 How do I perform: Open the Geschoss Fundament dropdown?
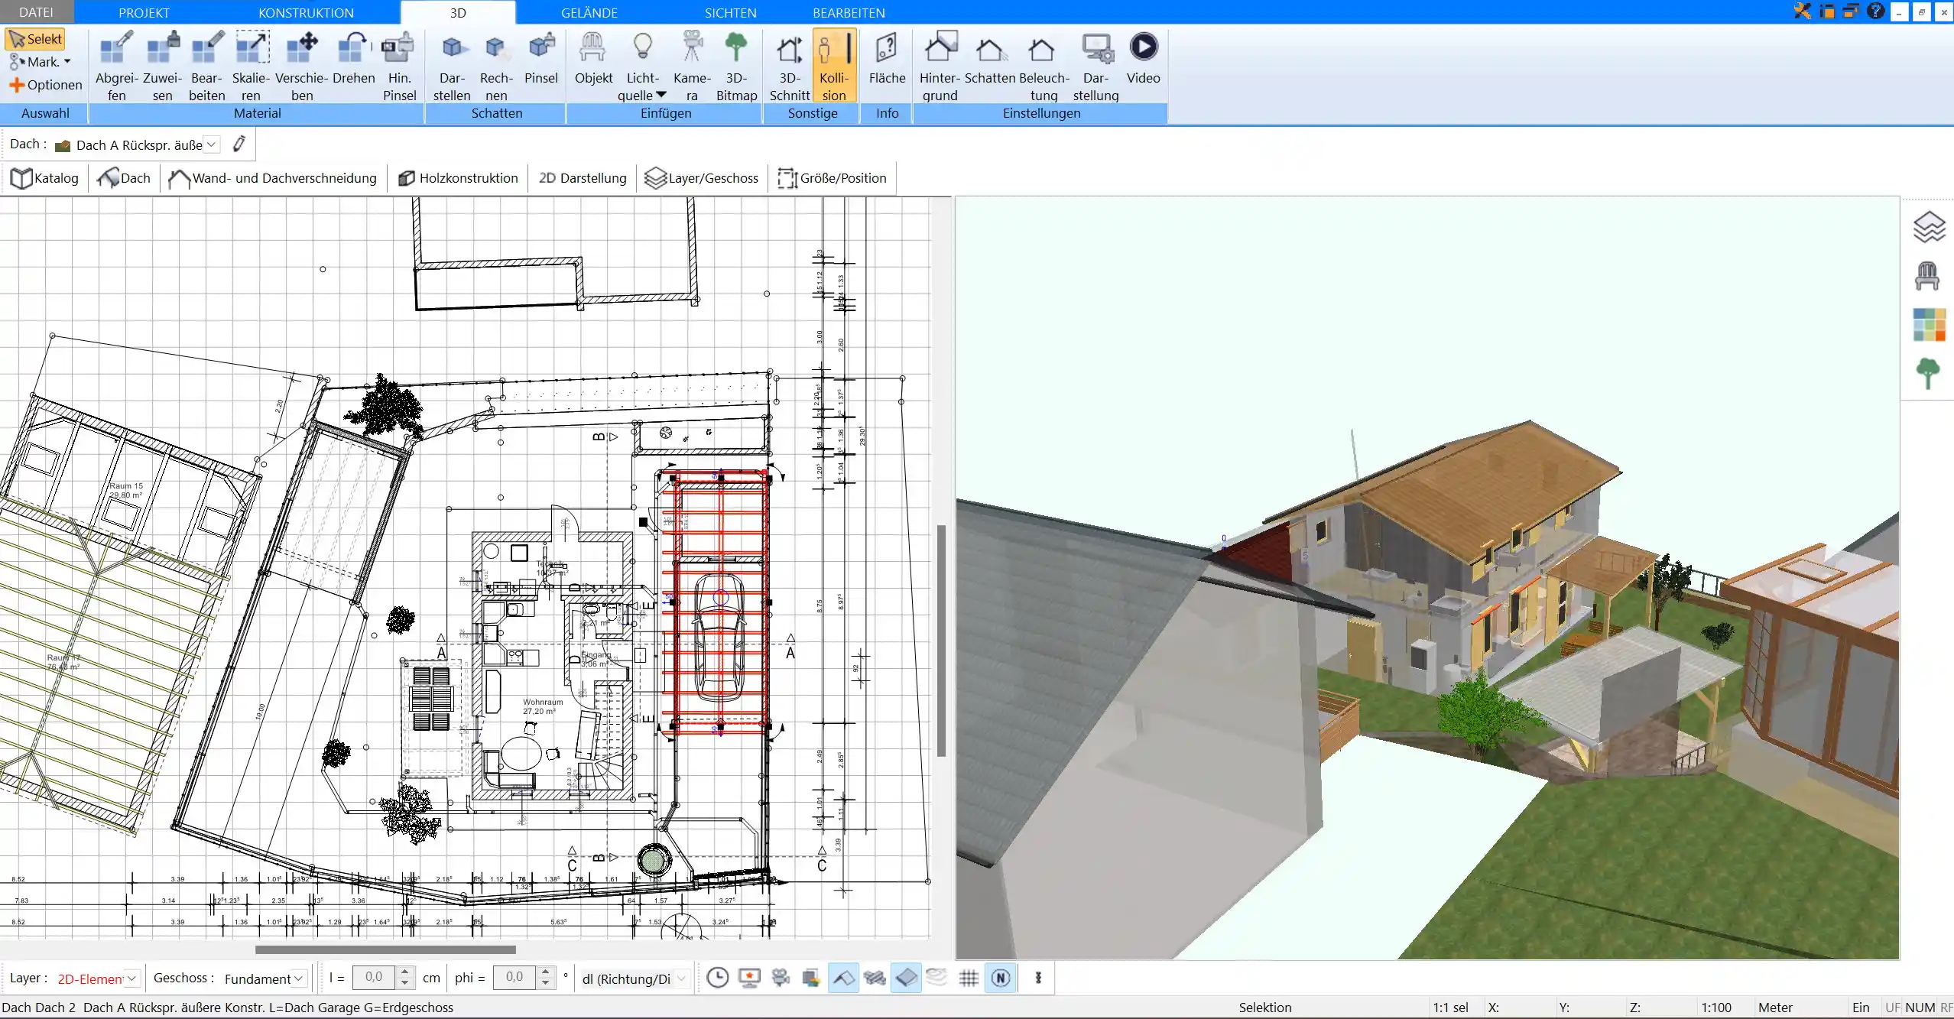[298, 978]
